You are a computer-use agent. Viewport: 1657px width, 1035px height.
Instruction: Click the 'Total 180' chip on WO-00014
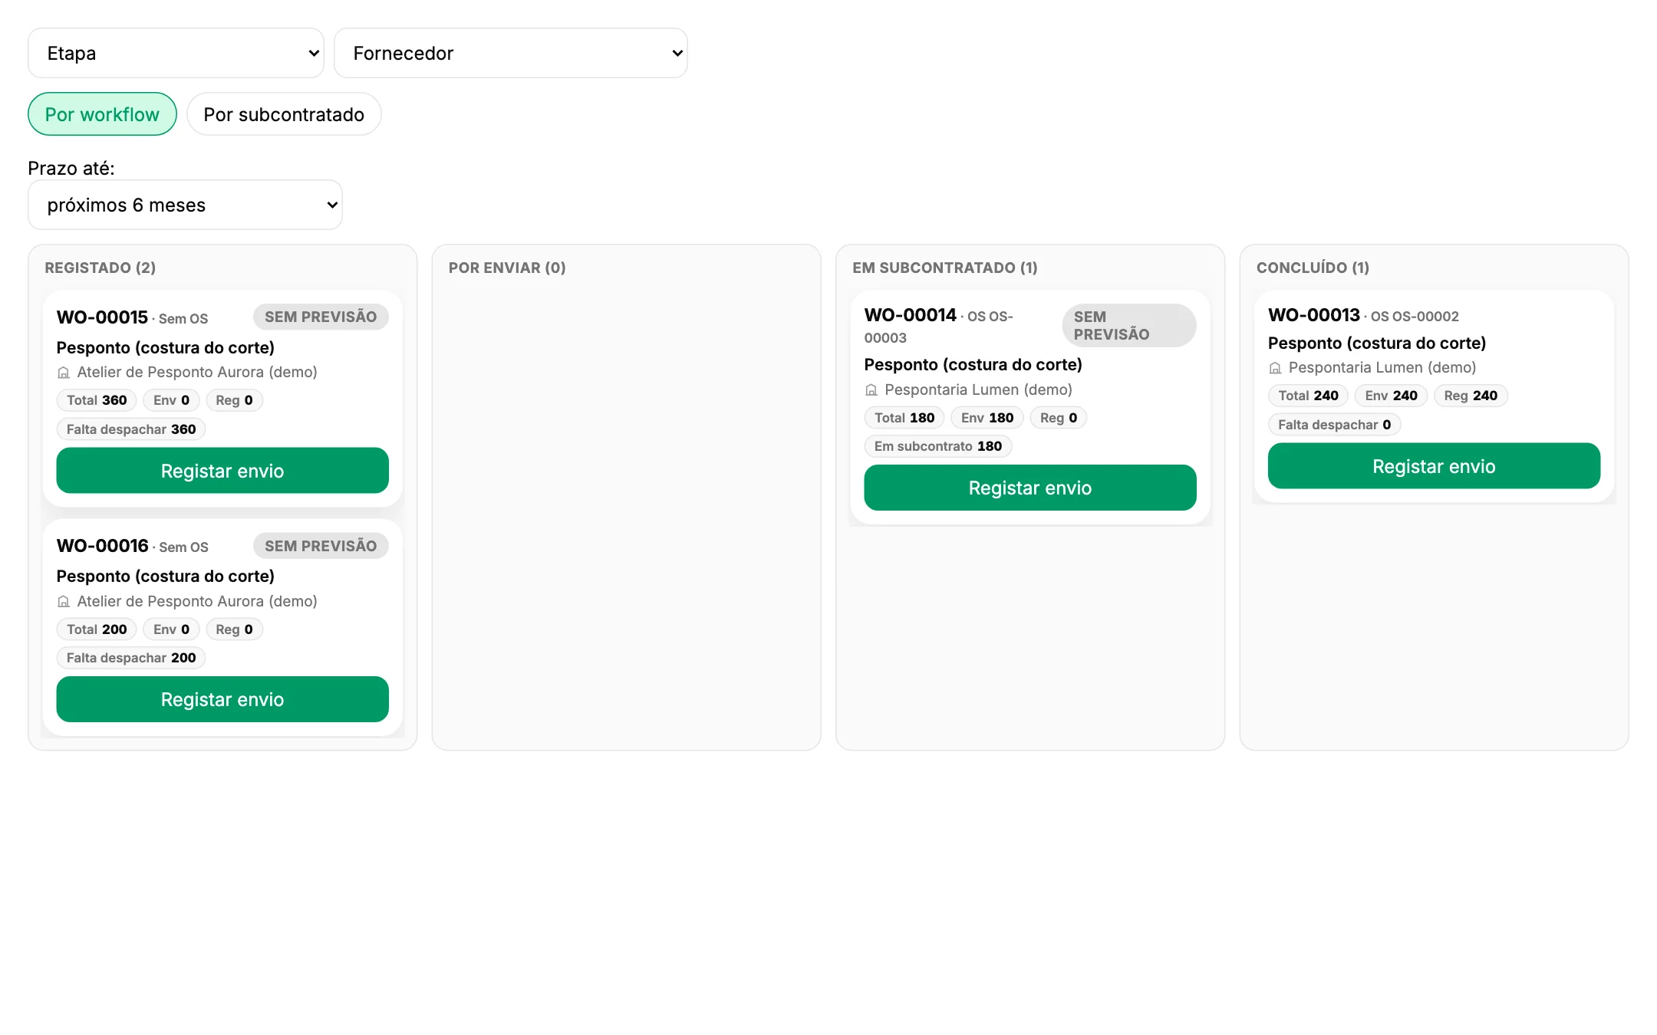coord(904,418)
